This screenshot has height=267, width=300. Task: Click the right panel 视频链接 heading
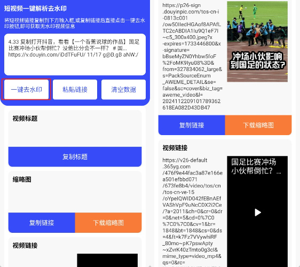(175, 147)
